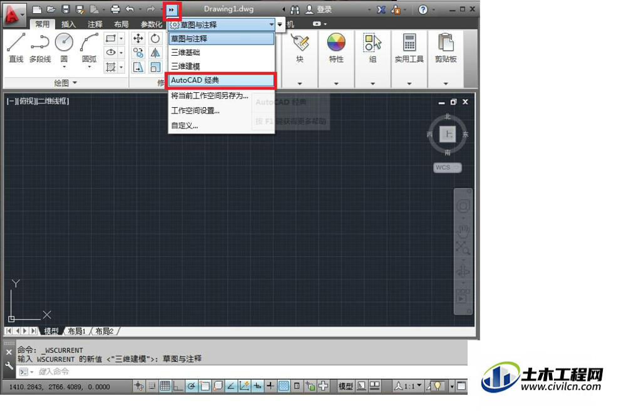Toggle Polar Tracking in status bar
The height and width of the screenshot is (418, 626).
pos(192,386)
